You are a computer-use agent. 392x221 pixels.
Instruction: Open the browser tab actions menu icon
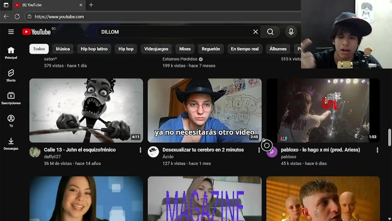click(6, 5)
